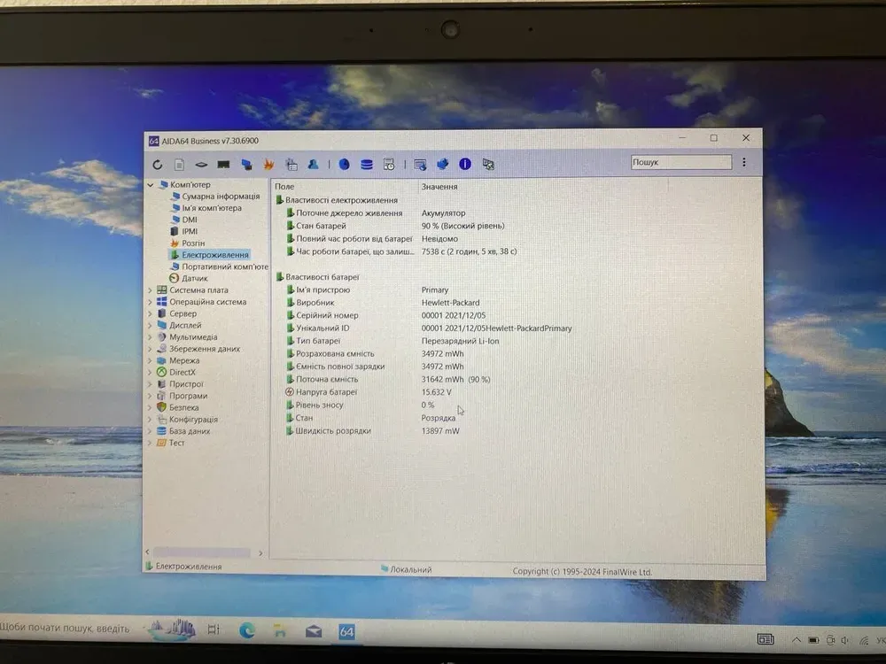This screenshot has height=664, width=886.
Task: Select Розгін item in the tree
Action: pyautogui.click(x=192, y=243)
